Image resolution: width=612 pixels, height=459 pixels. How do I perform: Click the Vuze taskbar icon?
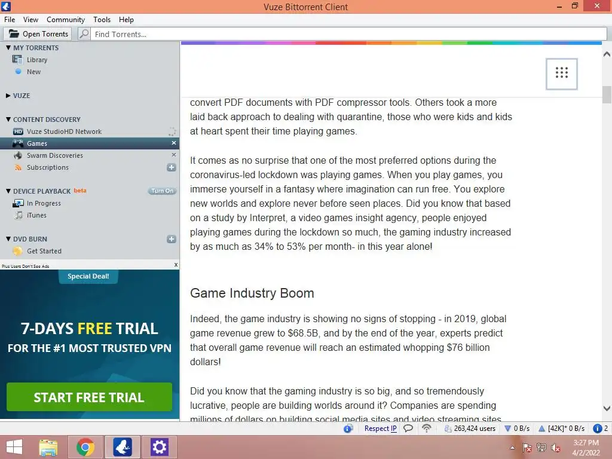[122, 447]
